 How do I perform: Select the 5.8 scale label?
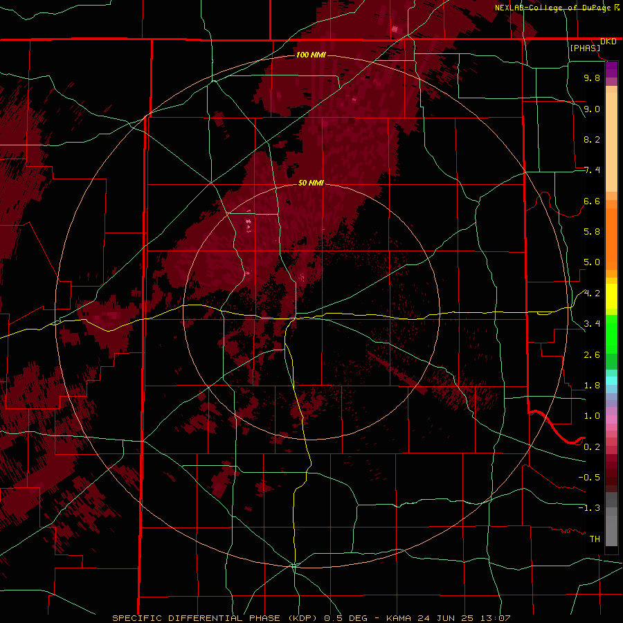592,232
